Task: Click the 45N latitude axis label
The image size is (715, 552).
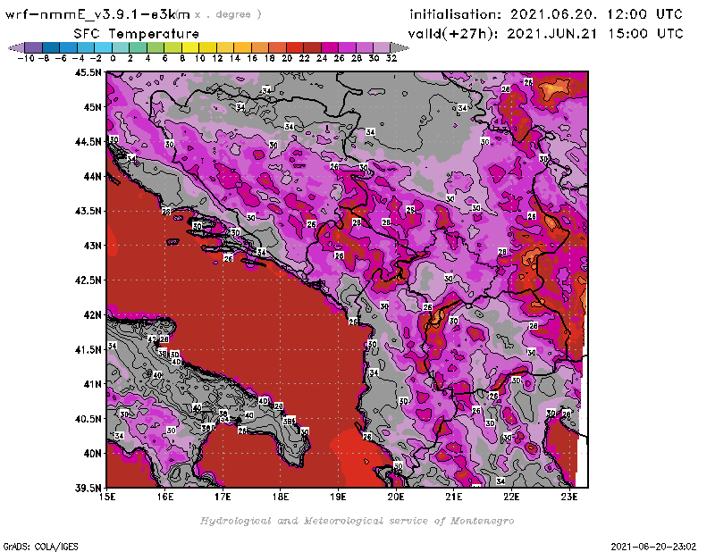Action: [x=92, y=106]
